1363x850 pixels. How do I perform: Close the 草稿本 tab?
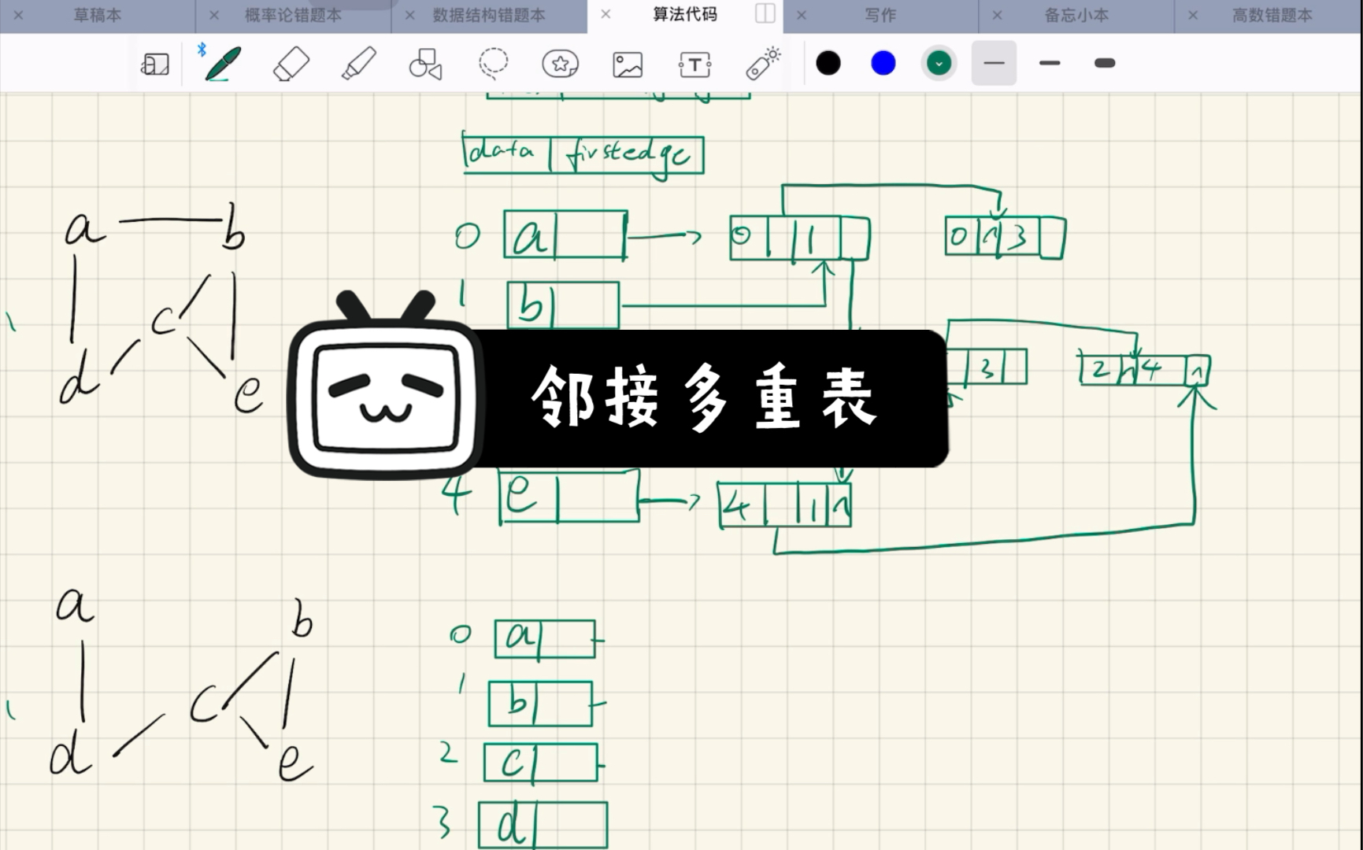pos(18,15)
